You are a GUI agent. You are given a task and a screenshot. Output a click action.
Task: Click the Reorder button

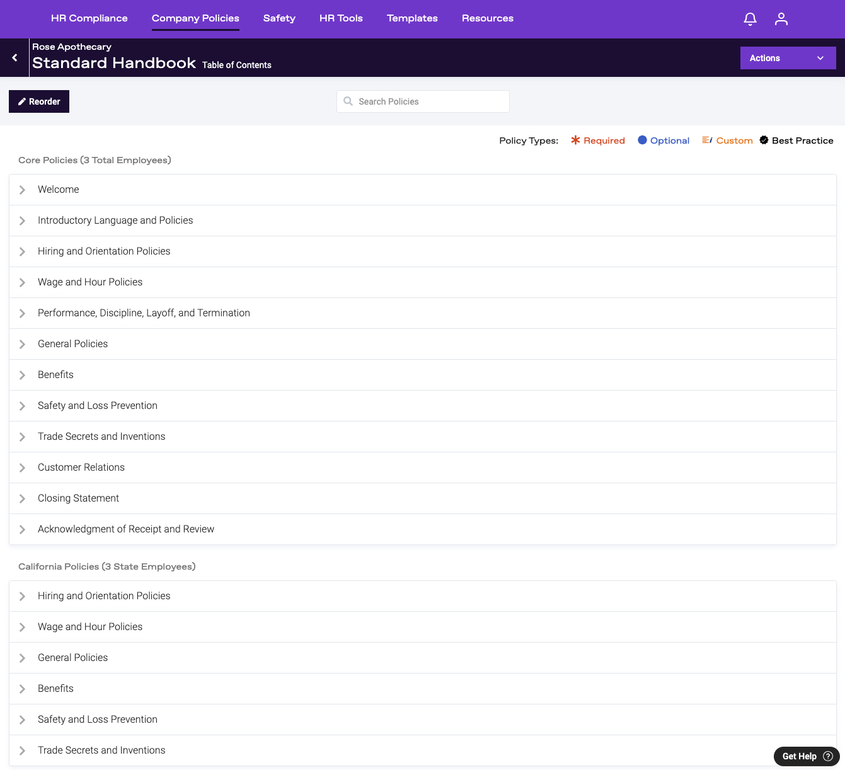click(39, 101)
